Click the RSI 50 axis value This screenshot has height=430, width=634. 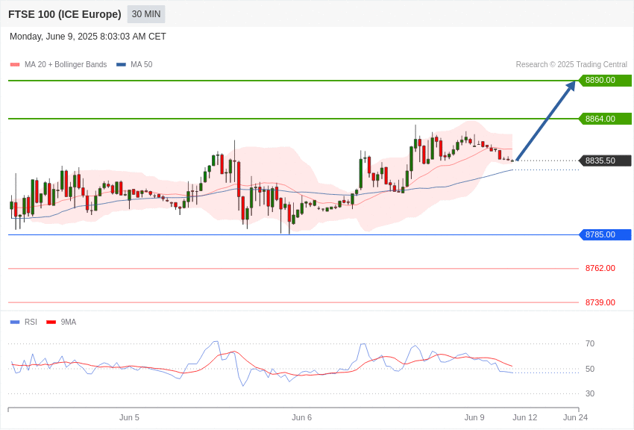coord(590,369)
